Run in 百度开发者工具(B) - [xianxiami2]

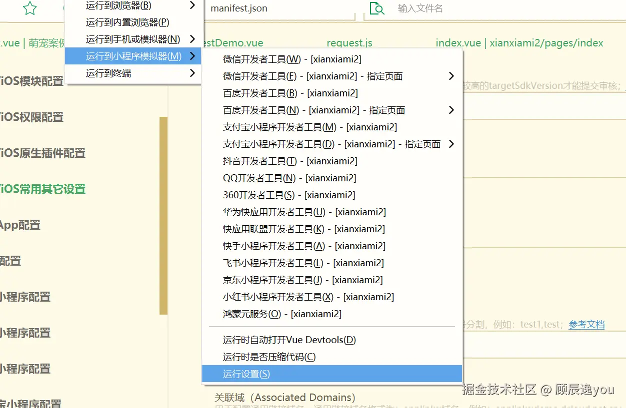(332, 93)
